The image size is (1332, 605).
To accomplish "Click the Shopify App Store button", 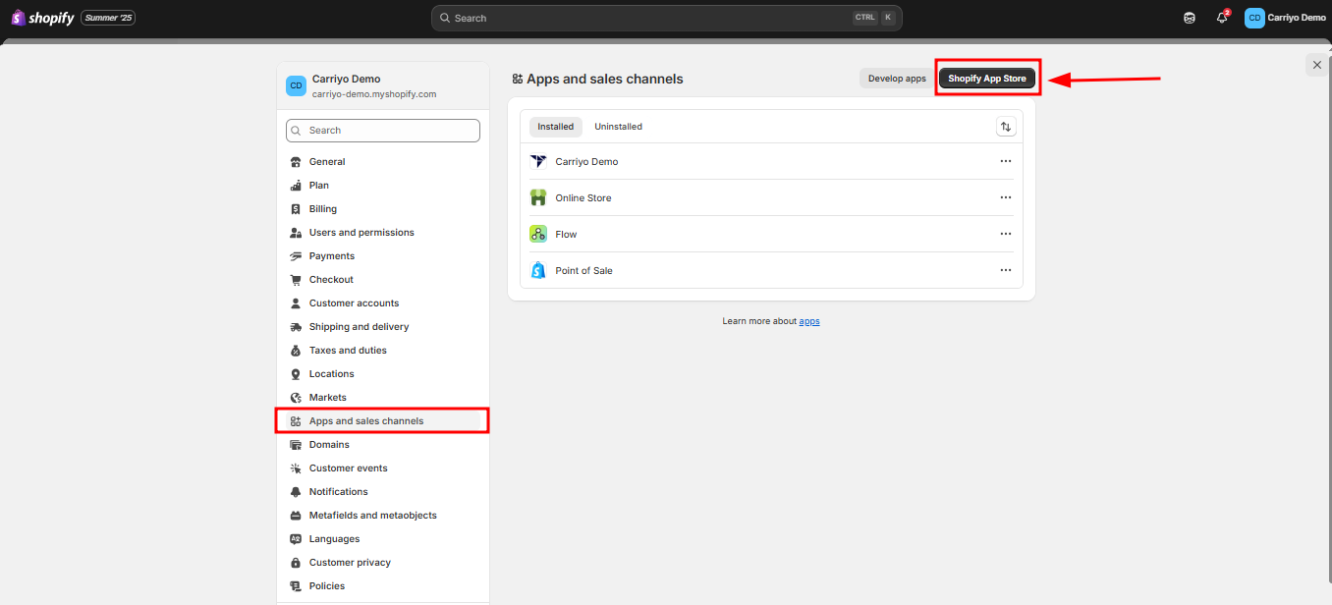I will [987, 79].
